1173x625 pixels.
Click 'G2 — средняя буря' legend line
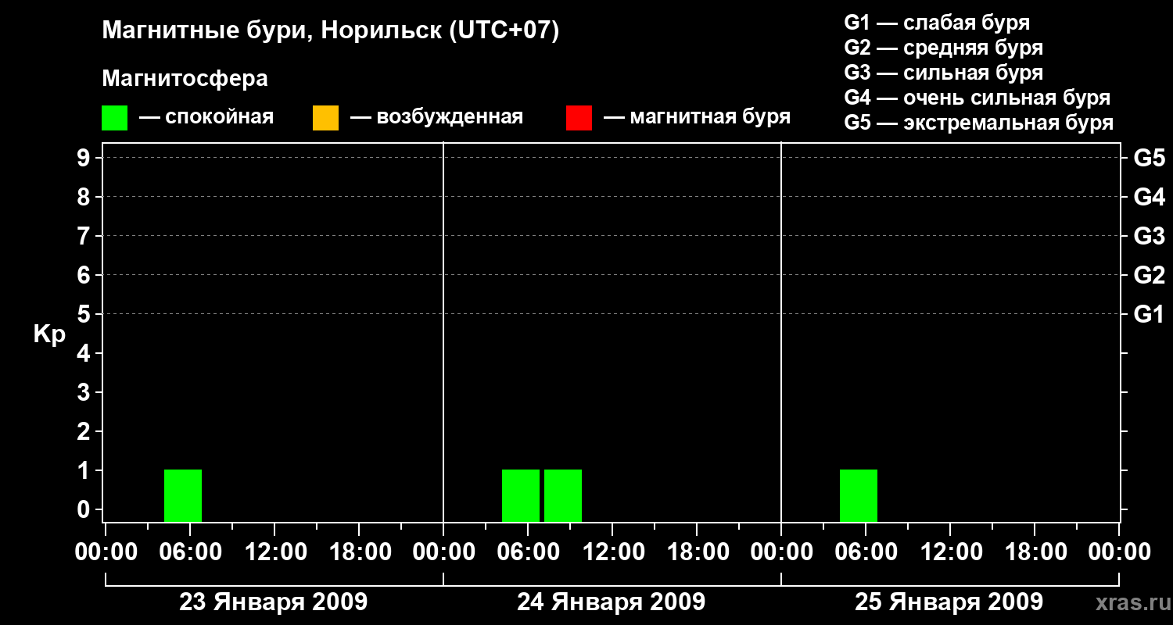pyautogui.click(x=944, y=48)
